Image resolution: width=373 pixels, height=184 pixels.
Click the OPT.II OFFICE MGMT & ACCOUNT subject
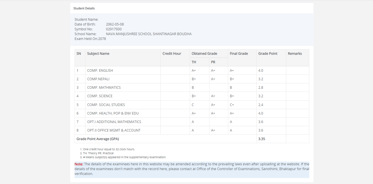(x=114, y=130)
